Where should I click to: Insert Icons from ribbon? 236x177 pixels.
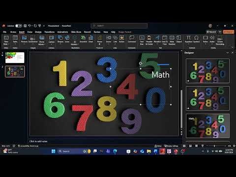67,39
